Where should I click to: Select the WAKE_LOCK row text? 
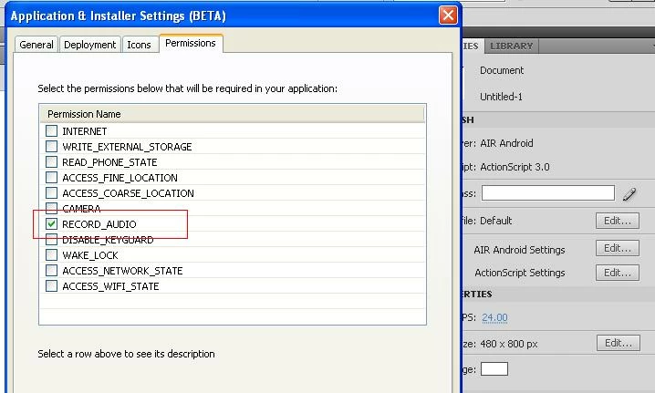click(90, 255)
